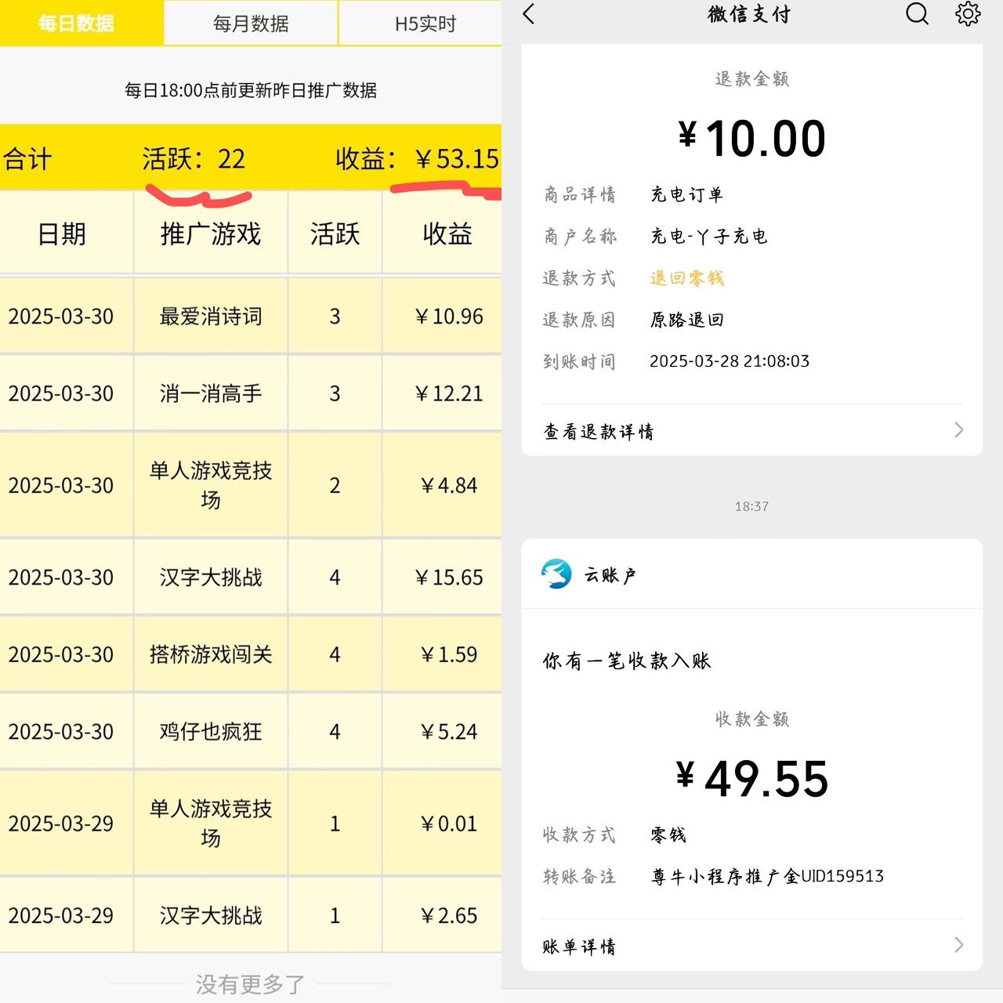Click 零钱 payment method value
The image size is (1003, 1003).
tap(668, 835)
